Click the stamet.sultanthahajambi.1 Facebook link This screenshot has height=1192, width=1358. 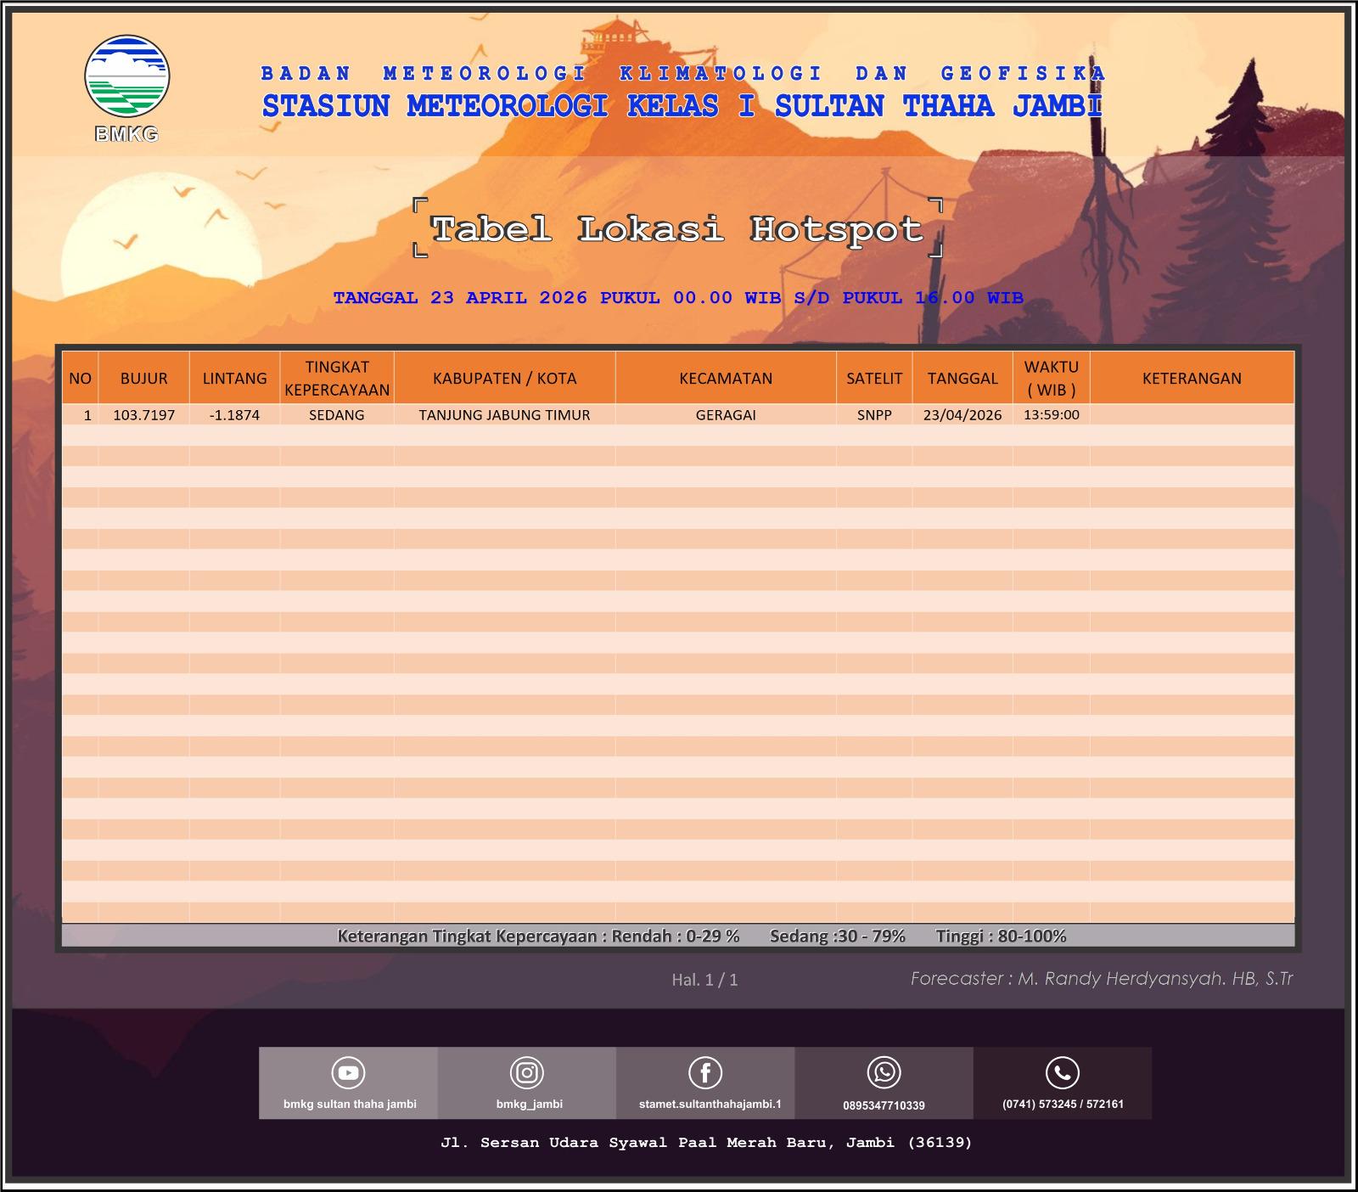[x=710, y=1105]
